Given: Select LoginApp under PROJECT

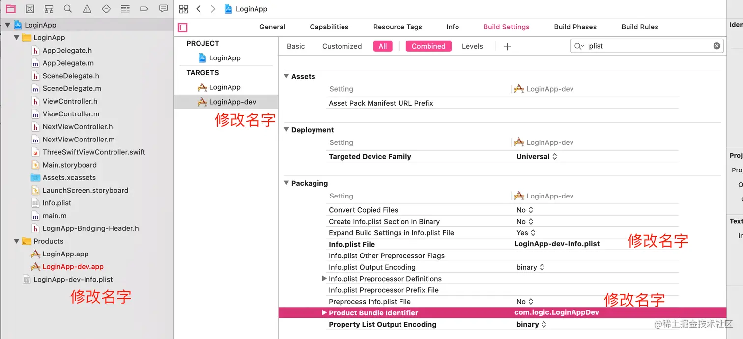Looking at the screenshot, I should click(219, 57).
